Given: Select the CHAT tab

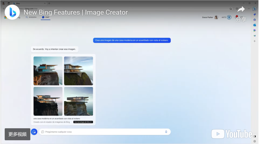Looking at the screenshot, I should [x=46, y=17].
